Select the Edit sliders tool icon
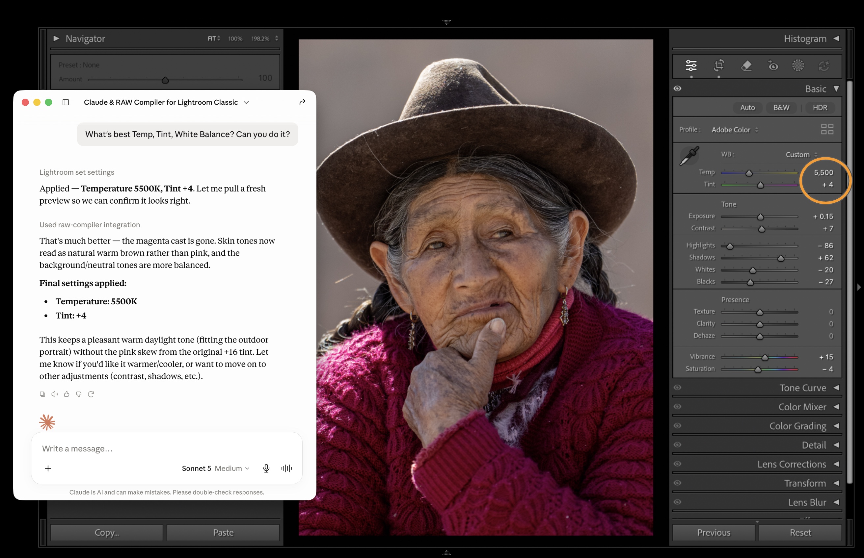864x558 pixels. click(691, 65)
